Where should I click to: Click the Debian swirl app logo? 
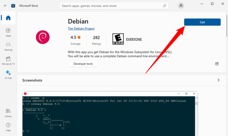point(43,37)
